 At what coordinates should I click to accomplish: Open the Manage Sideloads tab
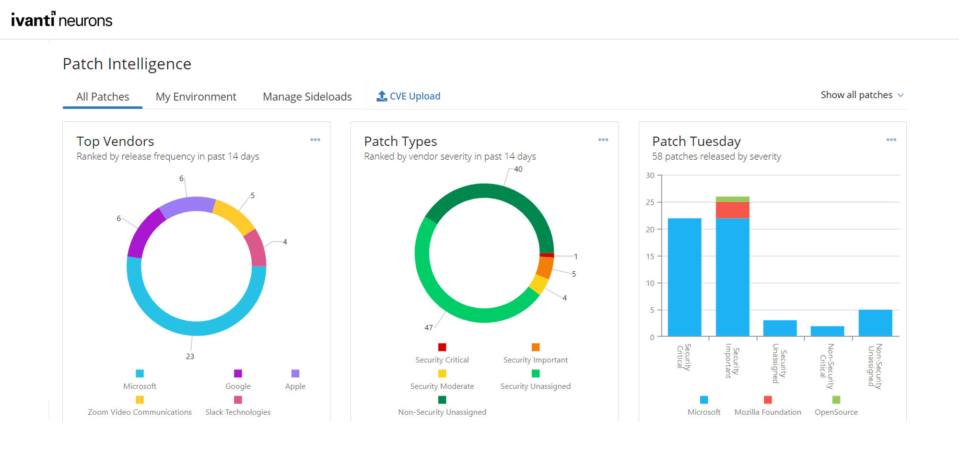(x=307, y=97)
